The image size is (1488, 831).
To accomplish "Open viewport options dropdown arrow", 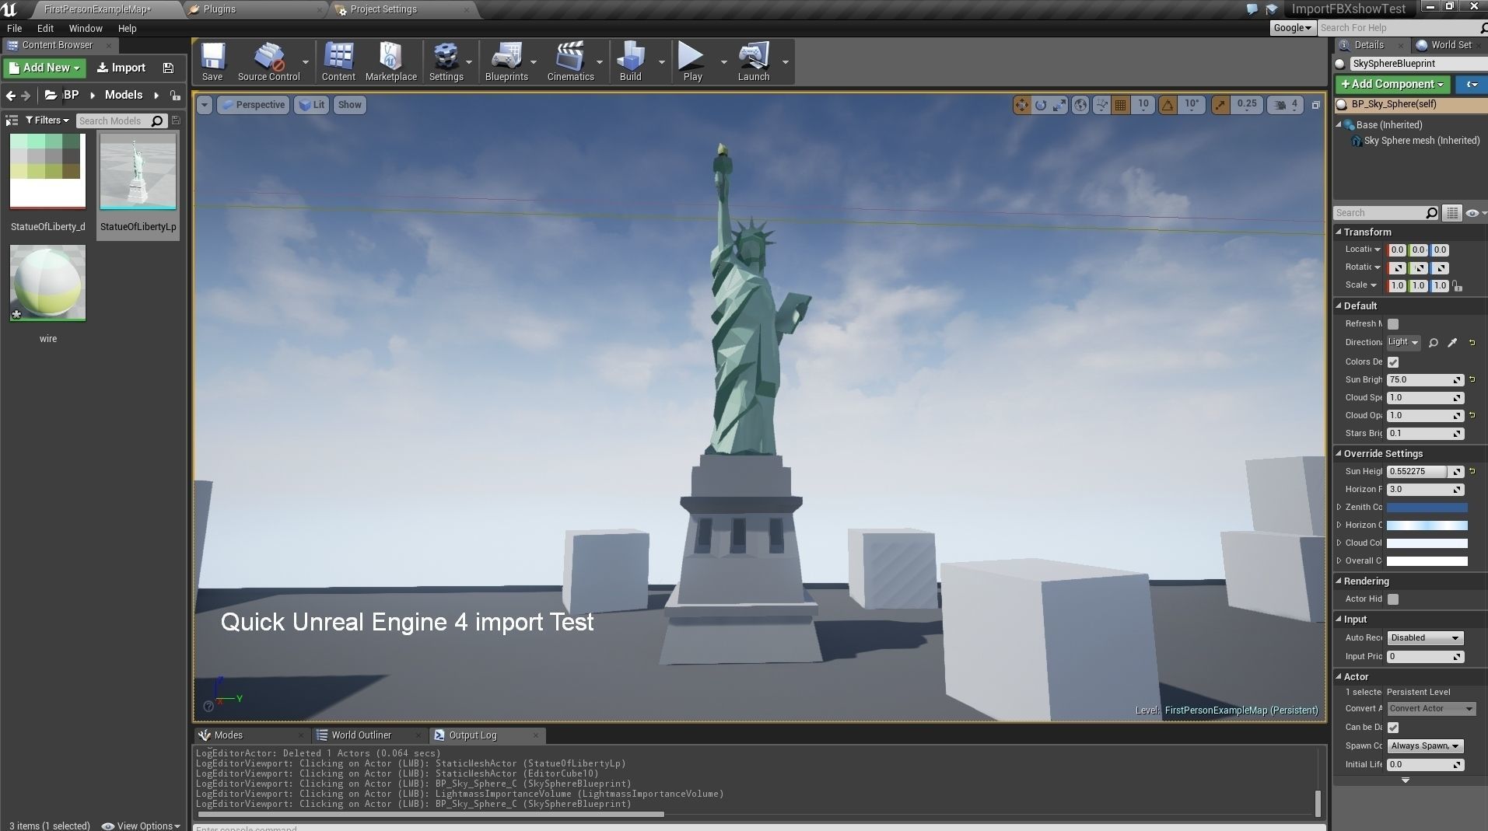I will point(205,105).
